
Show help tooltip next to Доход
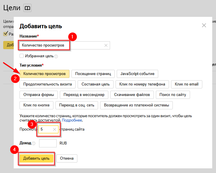coord(34,143)
